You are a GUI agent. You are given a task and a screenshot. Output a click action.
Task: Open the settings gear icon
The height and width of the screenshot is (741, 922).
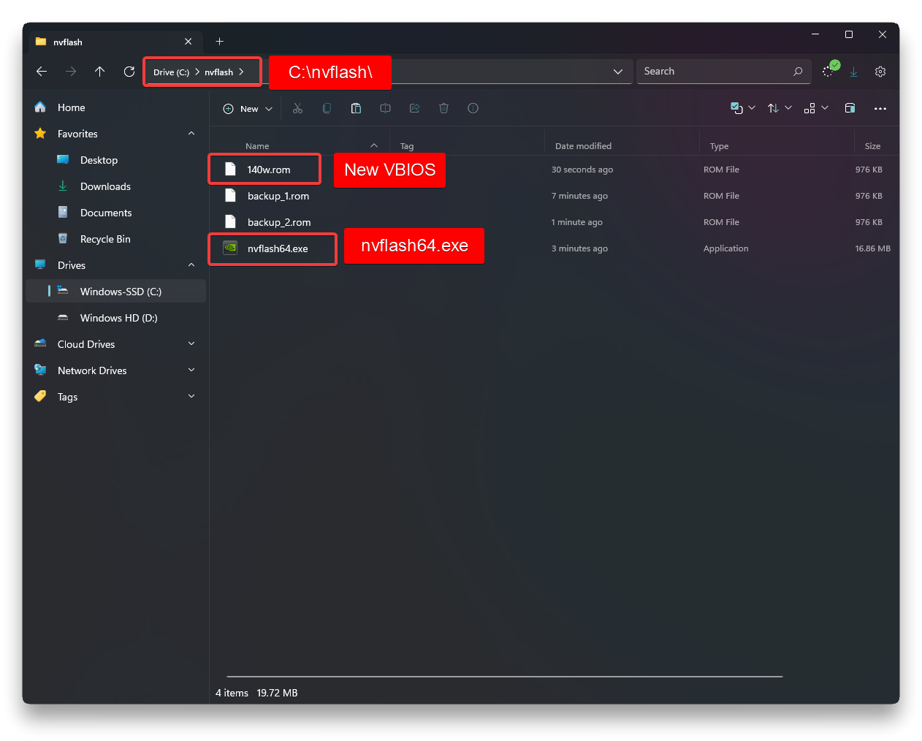[880, 72]
